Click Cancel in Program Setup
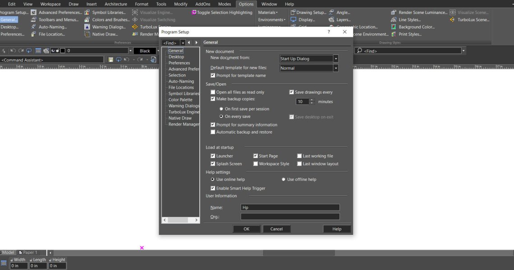Image resolution: width=514 pixels, height=270 pixels. pyautogui.click(x=276, y=229)
